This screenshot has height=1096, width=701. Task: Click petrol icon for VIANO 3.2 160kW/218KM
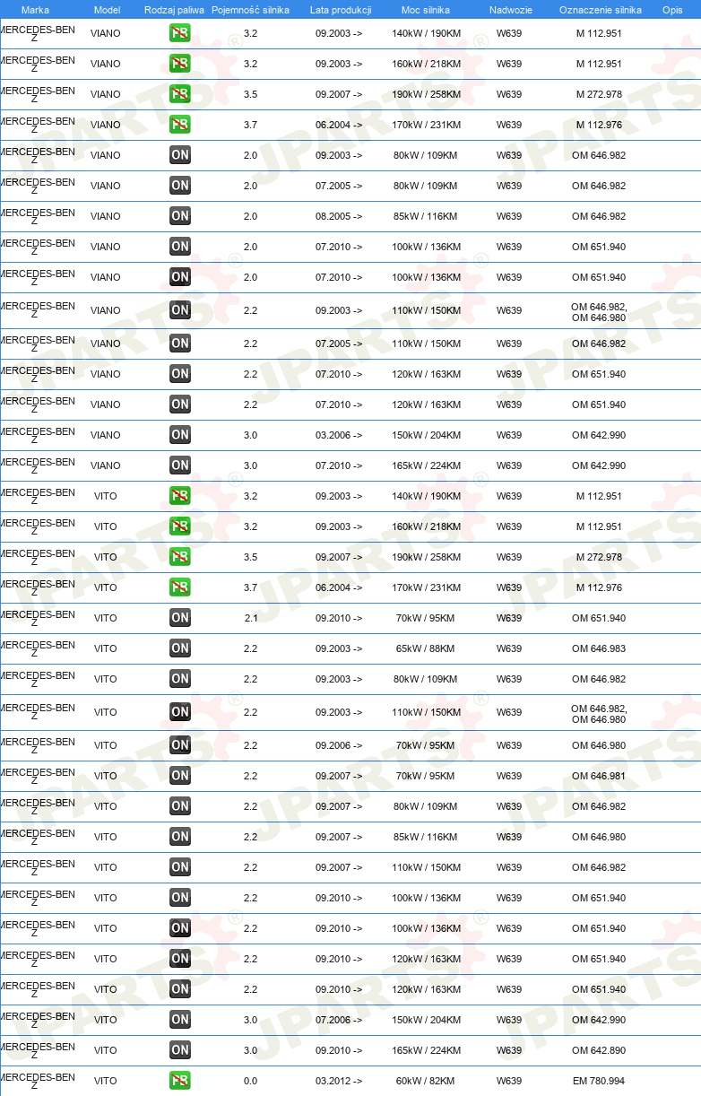(180, 64)
